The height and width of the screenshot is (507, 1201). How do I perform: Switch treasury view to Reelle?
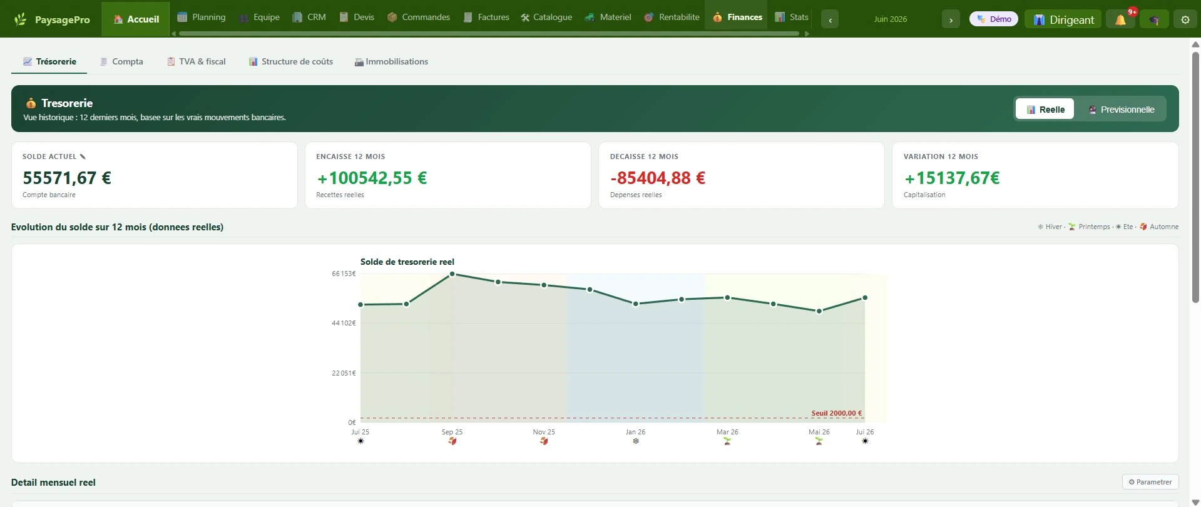coord(1045,109)
